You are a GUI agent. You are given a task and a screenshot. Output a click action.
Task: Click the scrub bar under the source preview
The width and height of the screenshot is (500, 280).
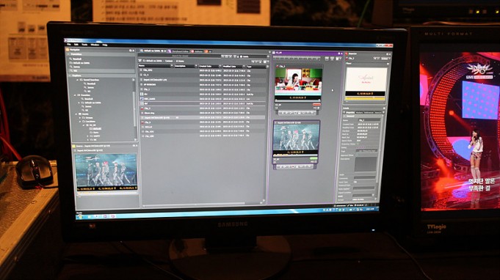point(106,194)
